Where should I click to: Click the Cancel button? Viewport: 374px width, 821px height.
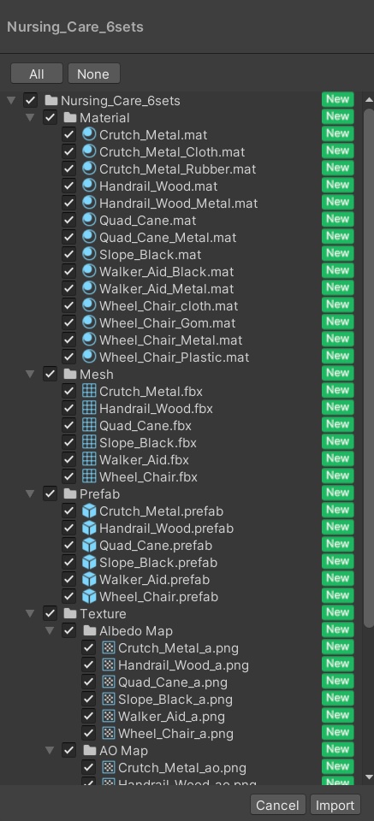coord(277,806)
